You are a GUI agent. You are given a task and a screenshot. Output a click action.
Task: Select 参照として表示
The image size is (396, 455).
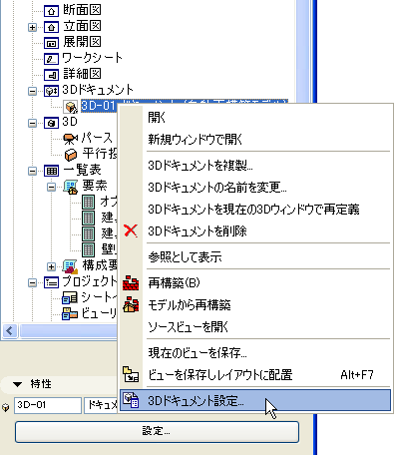pos(255,256)
